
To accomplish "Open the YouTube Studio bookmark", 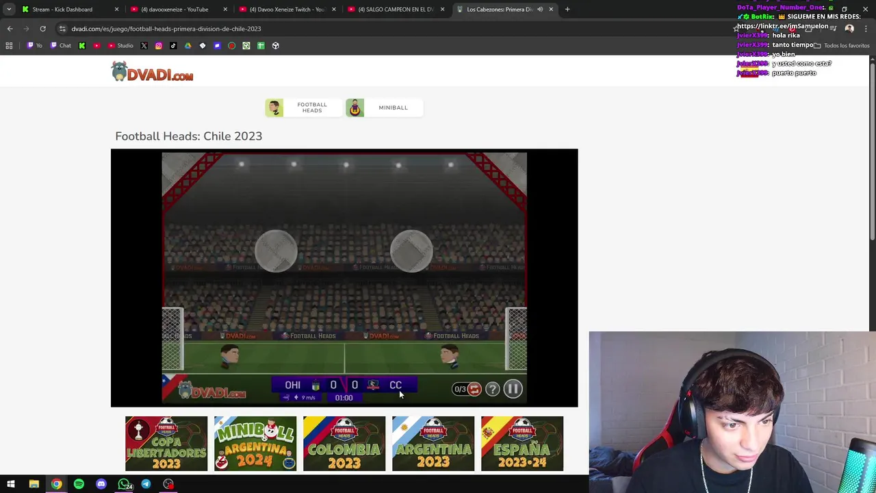I will coord(120,46).
